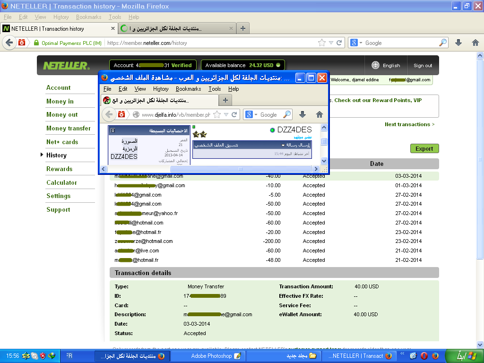Open the Account sidebar link
The image size is (484, 363).
58,87
